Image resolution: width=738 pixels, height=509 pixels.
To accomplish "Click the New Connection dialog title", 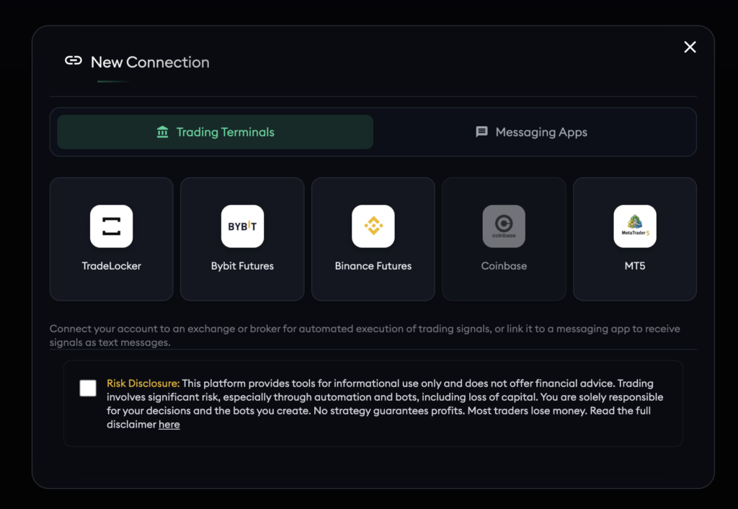I will pyautogui.click(x=150, y=62).
